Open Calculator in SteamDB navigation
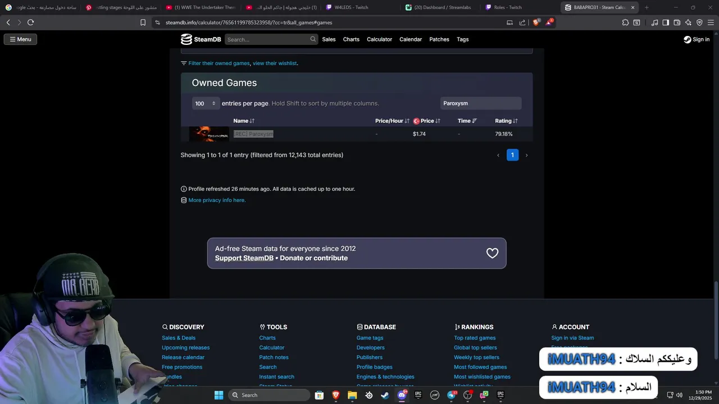This screenshot has height=404, width=719. (379, 39)
